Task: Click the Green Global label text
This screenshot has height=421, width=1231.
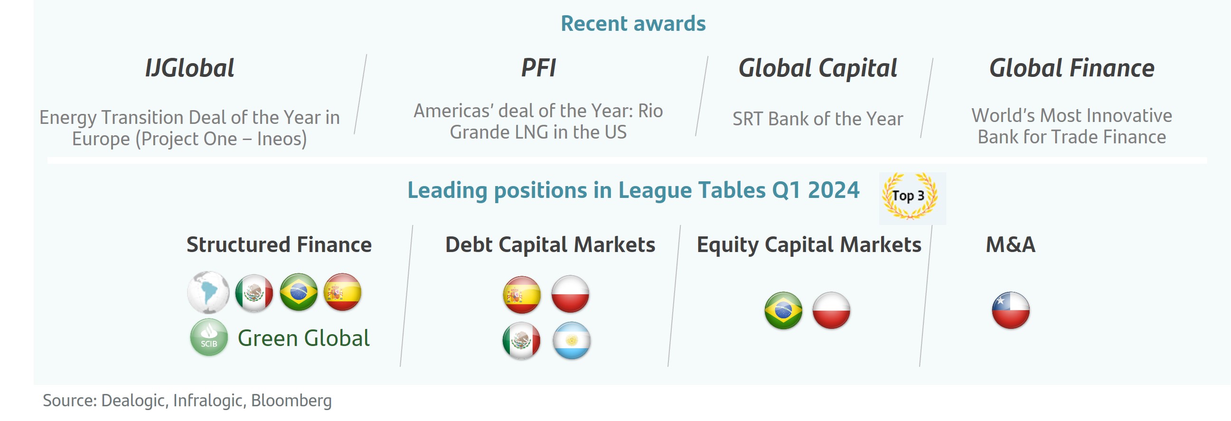Action: (304, 338)
